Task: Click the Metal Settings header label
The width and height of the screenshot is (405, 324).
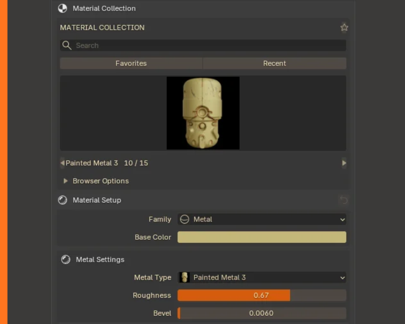Action: click(x=100, y=260)
